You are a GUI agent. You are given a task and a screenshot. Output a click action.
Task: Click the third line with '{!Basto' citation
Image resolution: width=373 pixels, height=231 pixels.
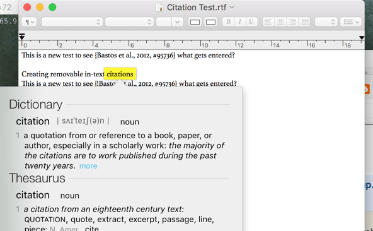coord(129,84)
